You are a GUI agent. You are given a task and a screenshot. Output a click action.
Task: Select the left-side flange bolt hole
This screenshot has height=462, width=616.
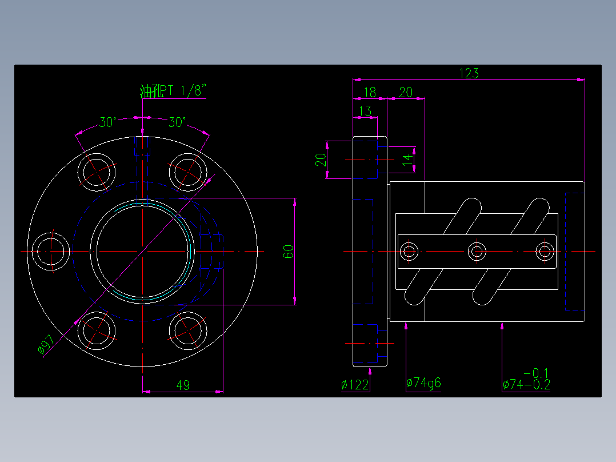click(51, 251)
